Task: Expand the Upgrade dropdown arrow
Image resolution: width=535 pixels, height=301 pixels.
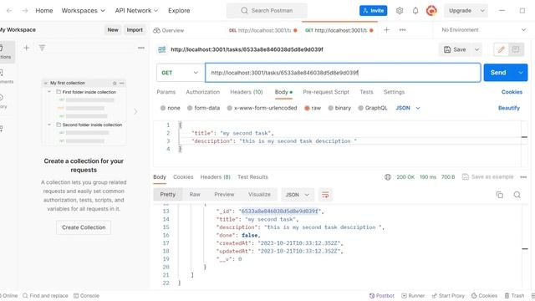Action: click(x=482, y=11)
